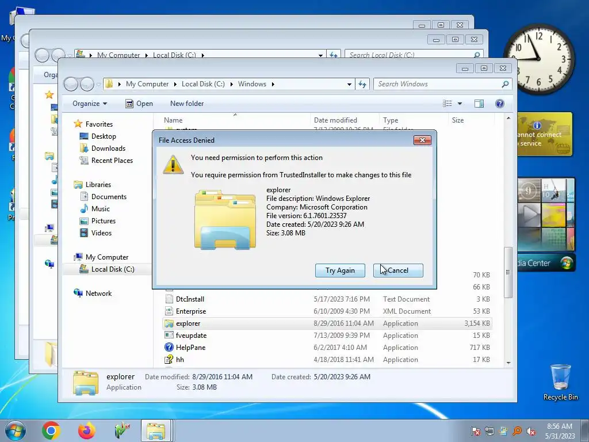This screenshot has width=589, height=442.
Task: Select the DtcInstall text document
Action: point(327,299)
